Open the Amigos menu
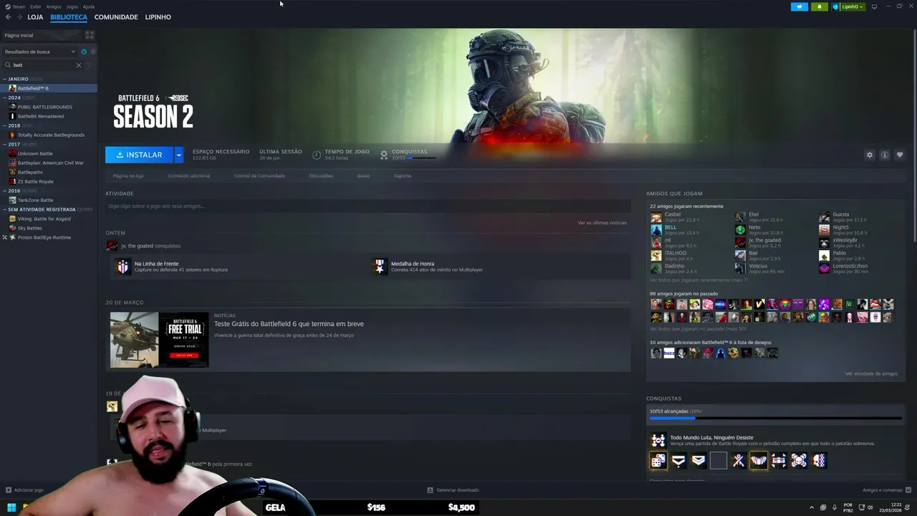 54,6
